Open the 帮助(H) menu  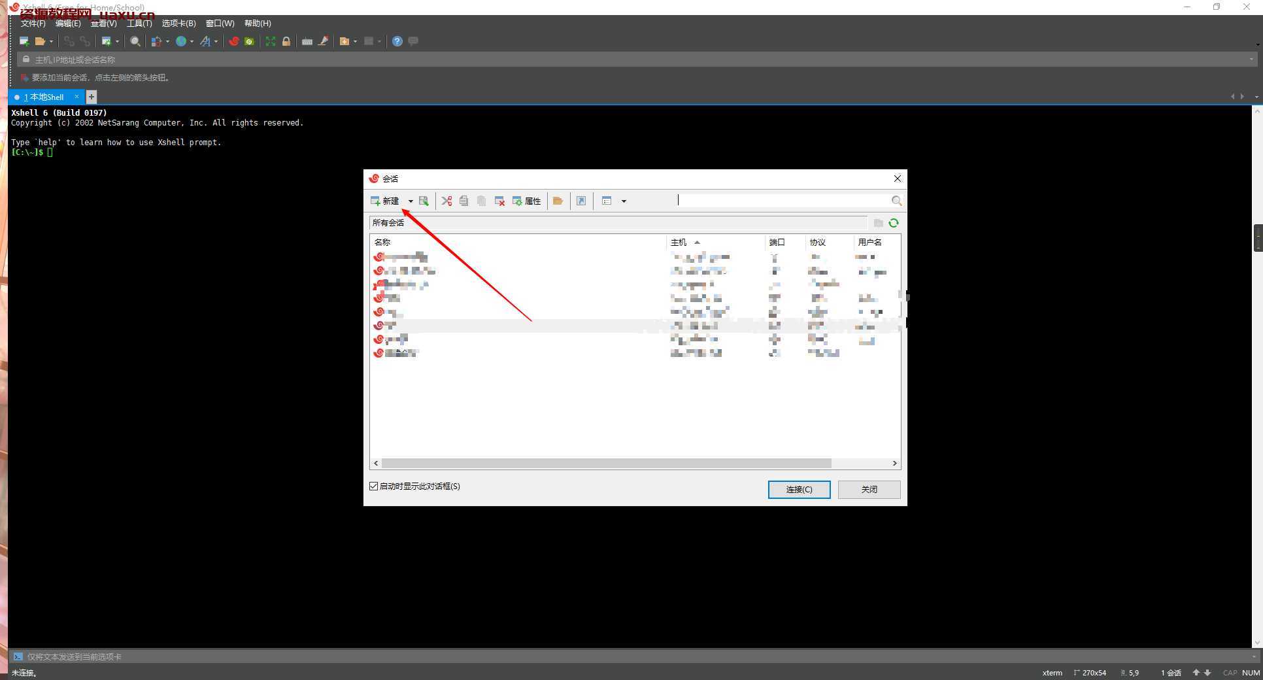(258, 24)
